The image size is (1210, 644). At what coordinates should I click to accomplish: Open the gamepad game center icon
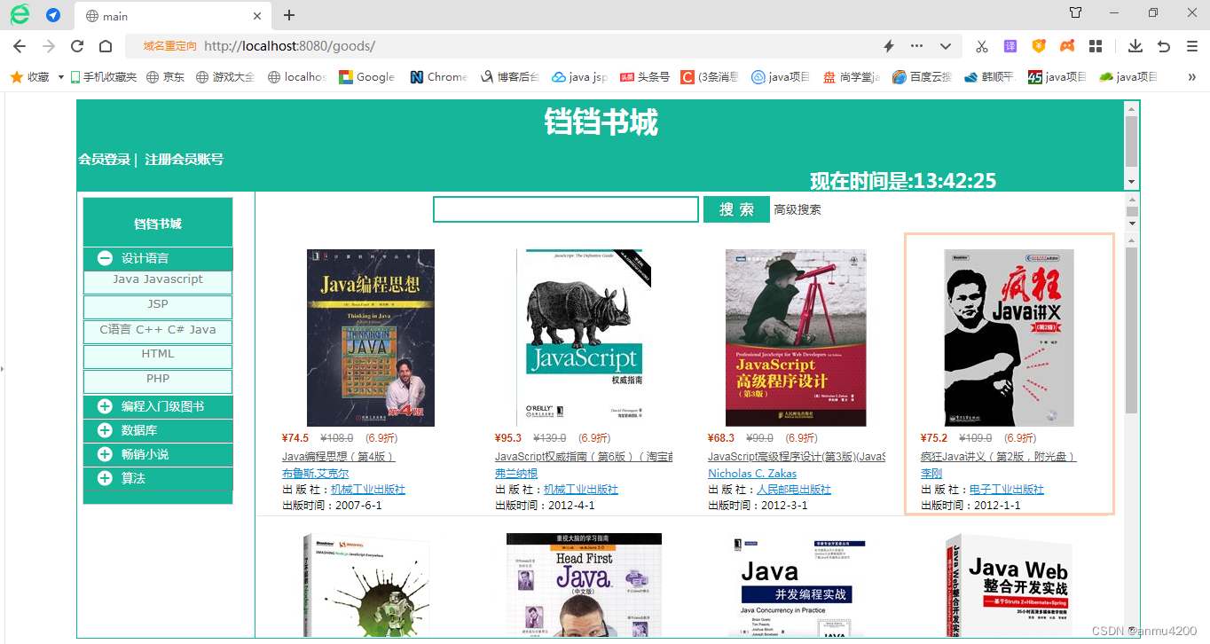click(1066, 46)
